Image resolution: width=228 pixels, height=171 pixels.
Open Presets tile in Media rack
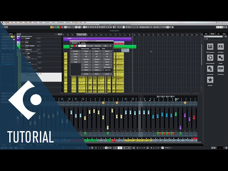[x=221, y=58]
